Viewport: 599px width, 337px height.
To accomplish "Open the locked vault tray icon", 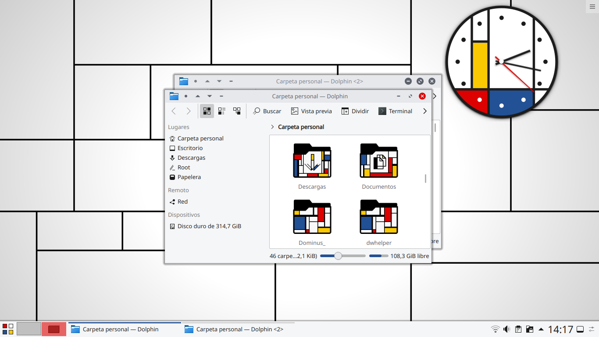I will click(x=529, y=329).
